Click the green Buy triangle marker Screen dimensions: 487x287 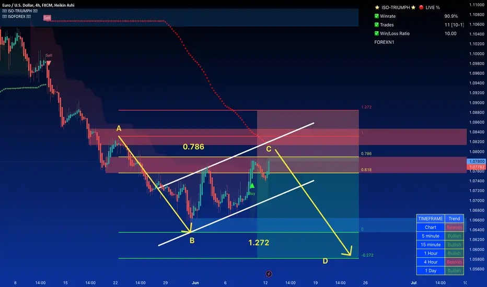[252, 186]
